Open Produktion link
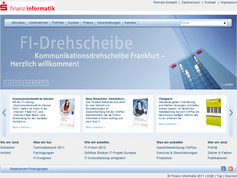The image size is (237, 178). [x=164, y=158]
